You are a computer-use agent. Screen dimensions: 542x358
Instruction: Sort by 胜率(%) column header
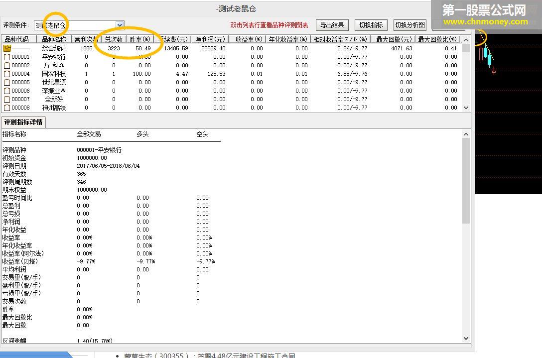[x=140, y=39]
